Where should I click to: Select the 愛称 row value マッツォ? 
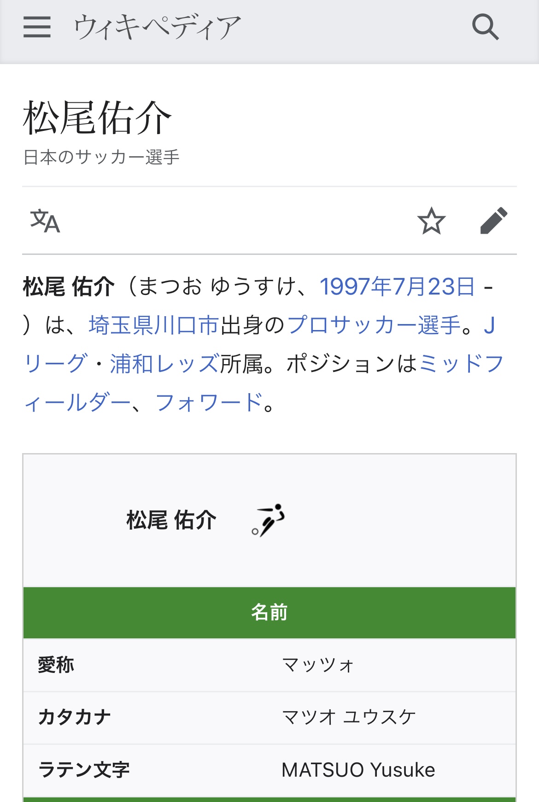pyautogui.click(x=318, y=665)
